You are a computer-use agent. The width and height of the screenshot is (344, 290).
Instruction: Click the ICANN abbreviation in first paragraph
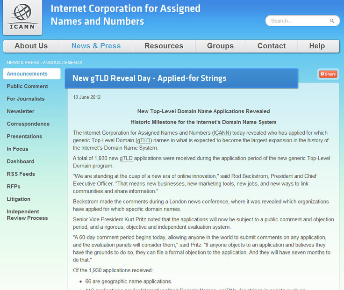coord(222,133)
